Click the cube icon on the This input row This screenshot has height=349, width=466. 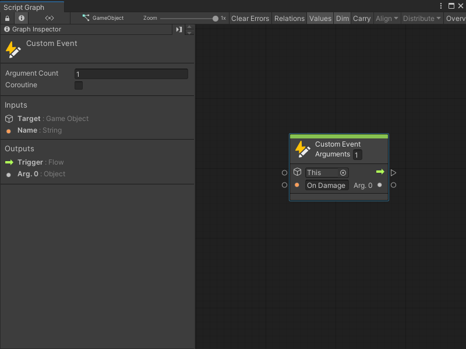point(298,172)
